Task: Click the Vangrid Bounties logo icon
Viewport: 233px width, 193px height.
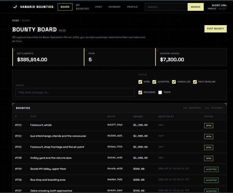Action: [x=15, y=7]
